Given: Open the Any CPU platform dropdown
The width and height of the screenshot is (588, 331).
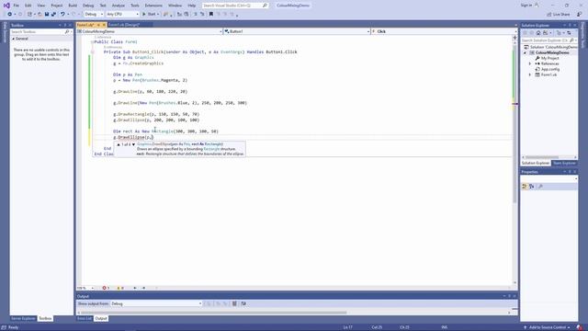Looking at the screenshot, I should point(122,14).
